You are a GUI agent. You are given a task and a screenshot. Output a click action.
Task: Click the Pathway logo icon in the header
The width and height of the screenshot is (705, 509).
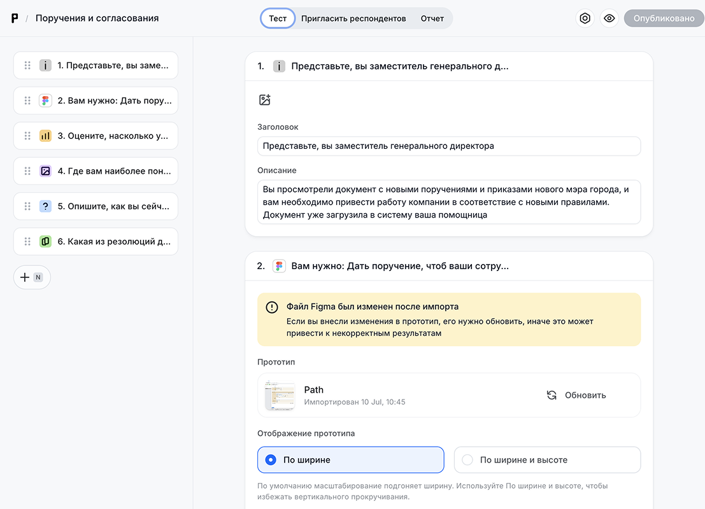(x=15, y=18)
